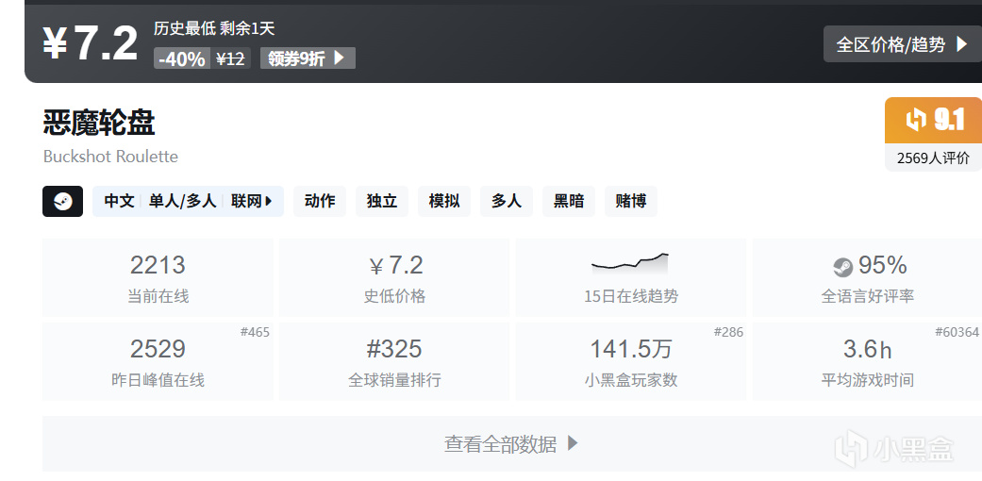Image resolution: width=982 pixels, height=481 pixels.
Task: Select the 动作 genre tag
Action: 320,201
